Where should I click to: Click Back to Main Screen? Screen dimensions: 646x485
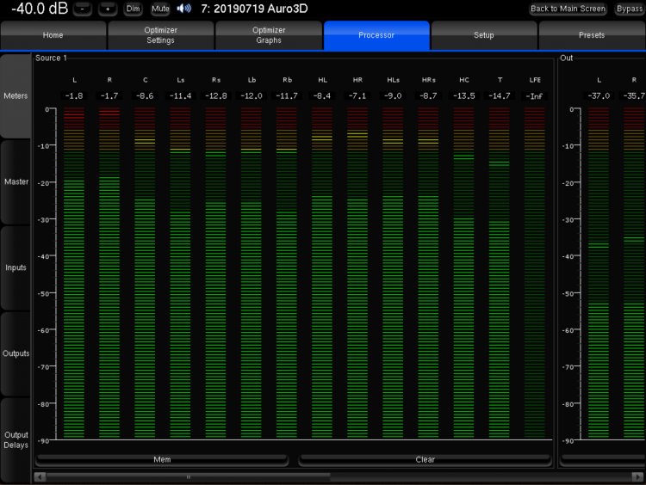click(x=568, y=9)
